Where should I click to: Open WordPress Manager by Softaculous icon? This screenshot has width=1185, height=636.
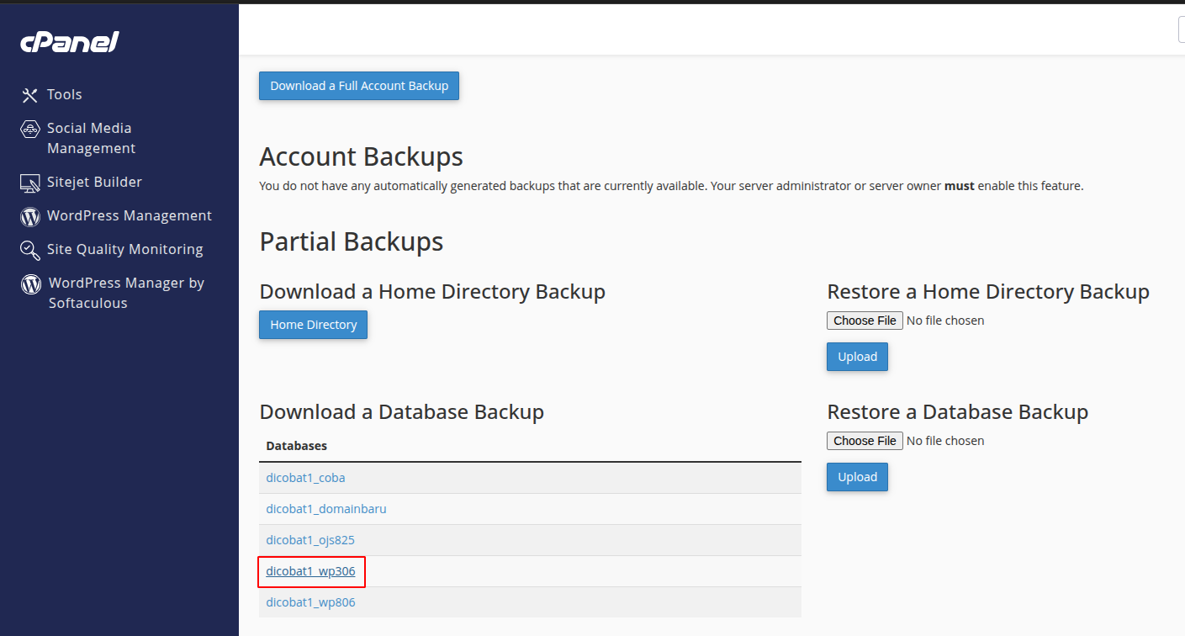click(30, 284)
